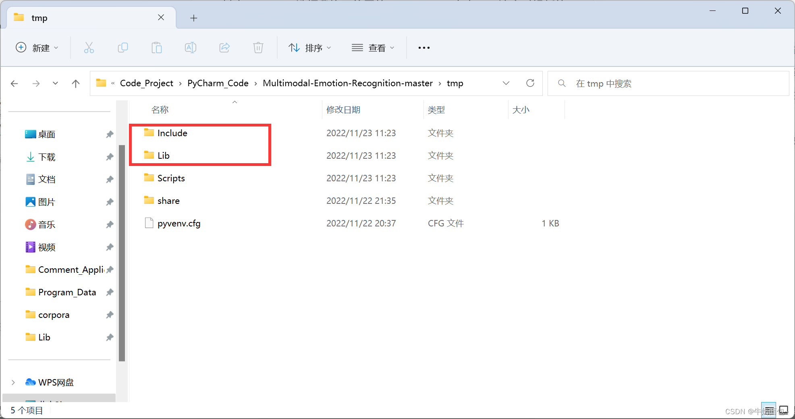This screenshot has height=419, width=795.
Task: Click the Share icon in toolbar
Action: point(224,48)
